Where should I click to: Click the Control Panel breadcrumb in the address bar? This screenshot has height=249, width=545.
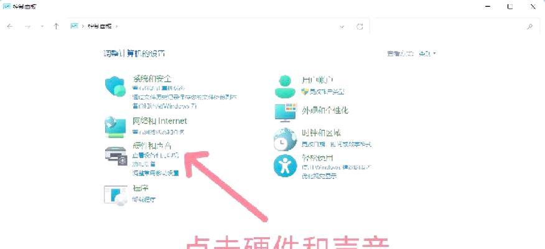pos(100,26)
